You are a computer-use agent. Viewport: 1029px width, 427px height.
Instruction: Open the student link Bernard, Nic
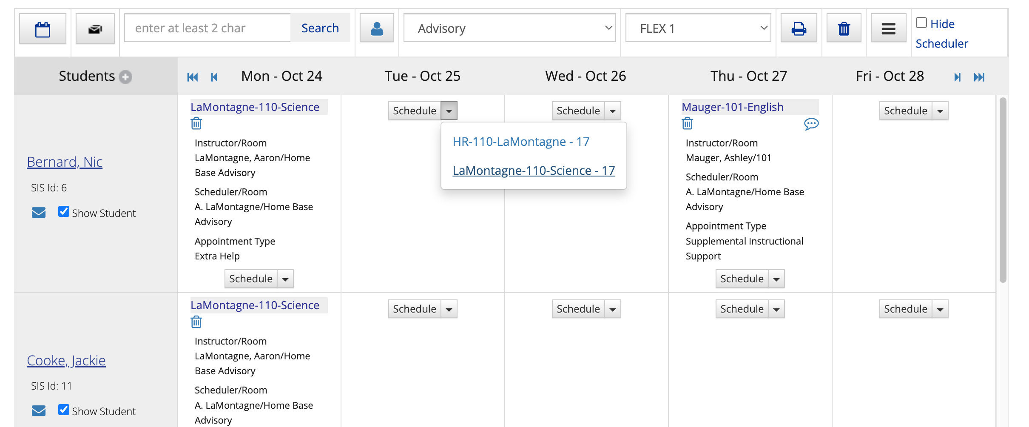pyautogui.click(x=65, y=162)
